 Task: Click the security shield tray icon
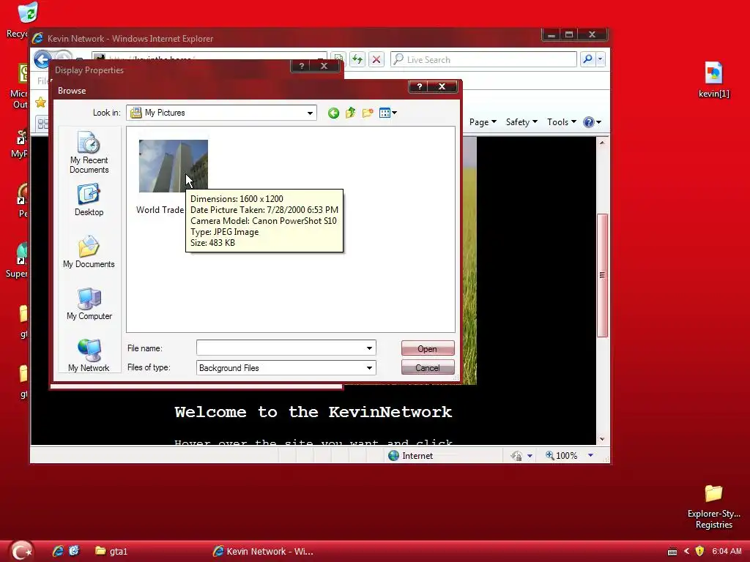point(699,551)
